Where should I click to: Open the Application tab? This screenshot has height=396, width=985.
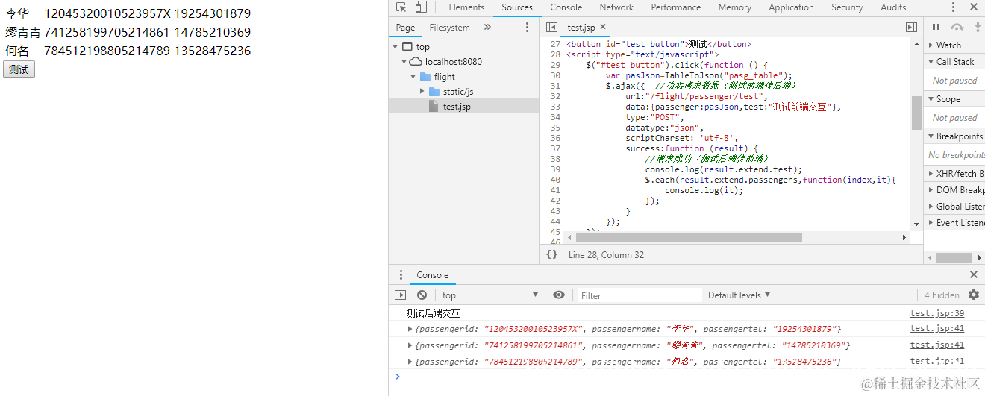tap(791, 7)
